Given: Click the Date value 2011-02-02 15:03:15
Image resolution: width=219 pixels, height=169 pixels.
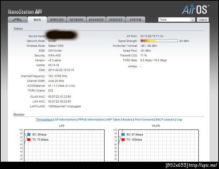Looking at the screenshot, I should click(x=61, y=70).
